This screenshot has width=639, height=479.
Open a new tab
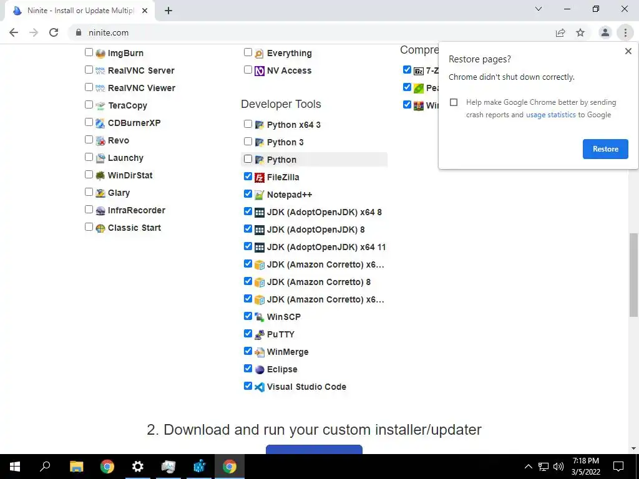[x=168, y=11]
